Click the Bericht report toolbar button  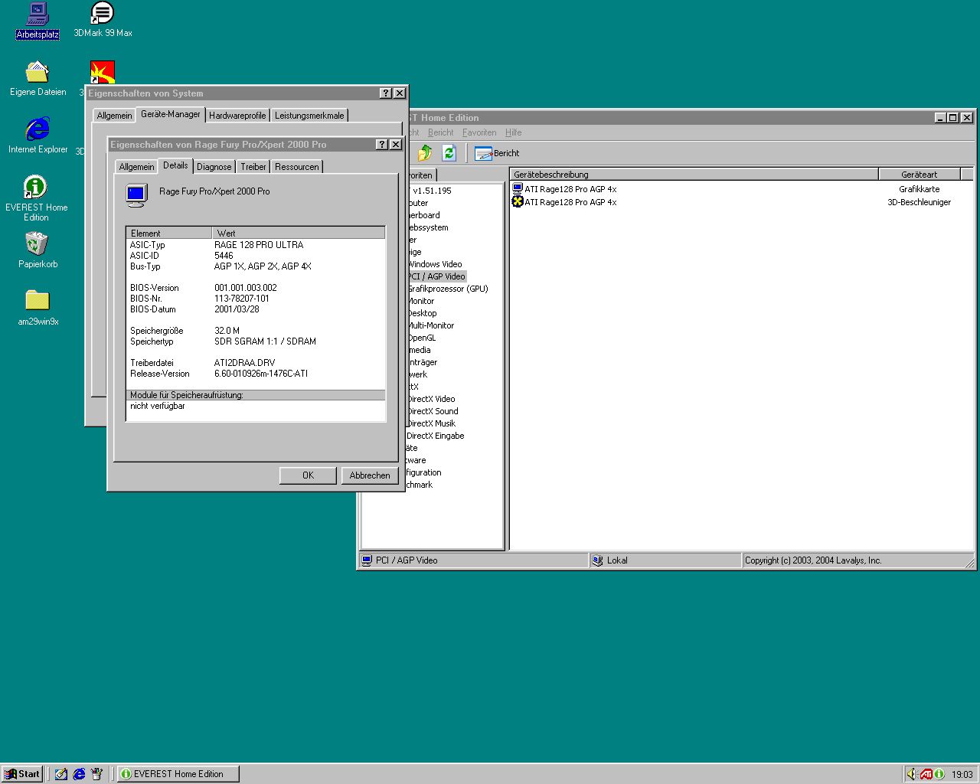pyautogui.click(x=497, y=153)
